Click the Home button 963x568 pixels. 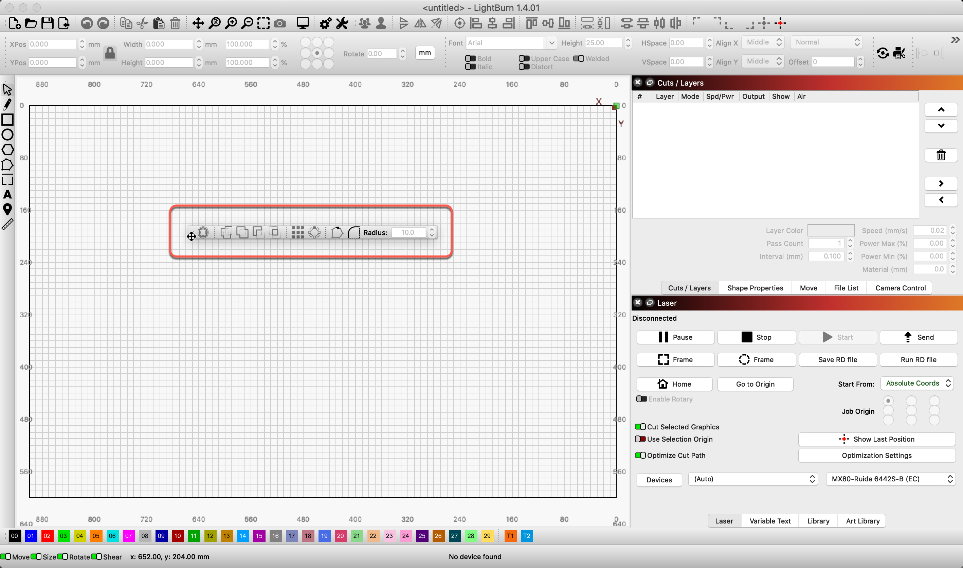(x=674, y=384)
